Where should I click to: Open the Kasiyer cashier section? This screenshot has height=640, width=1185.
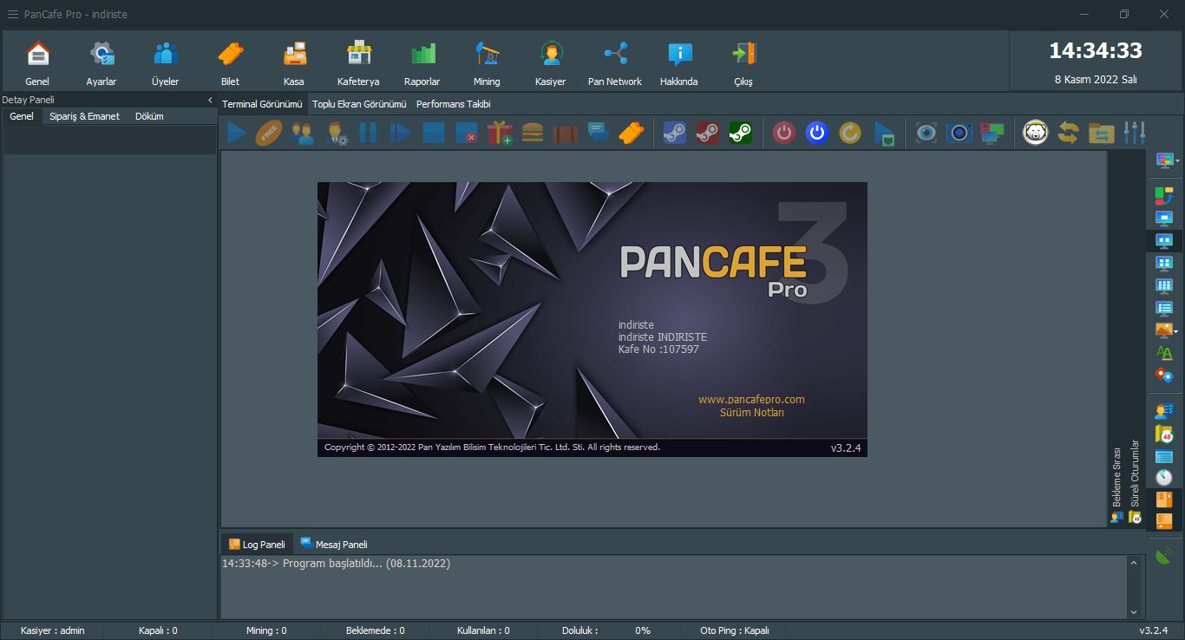[x=551, y=63]
